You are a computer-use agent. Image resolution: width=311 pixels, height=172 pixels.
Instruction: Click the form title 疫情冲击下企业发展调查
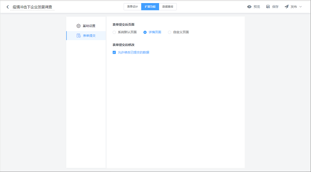click(x=32, y=7)
